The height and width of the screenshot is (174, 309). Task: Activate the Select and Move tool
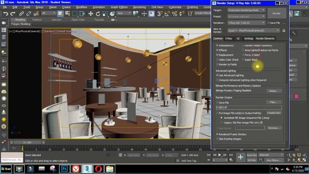coord(91,14)
